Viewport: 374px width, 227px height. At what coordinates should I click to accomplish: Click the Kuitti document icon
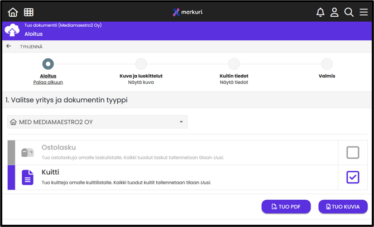(x=27, y=177)
